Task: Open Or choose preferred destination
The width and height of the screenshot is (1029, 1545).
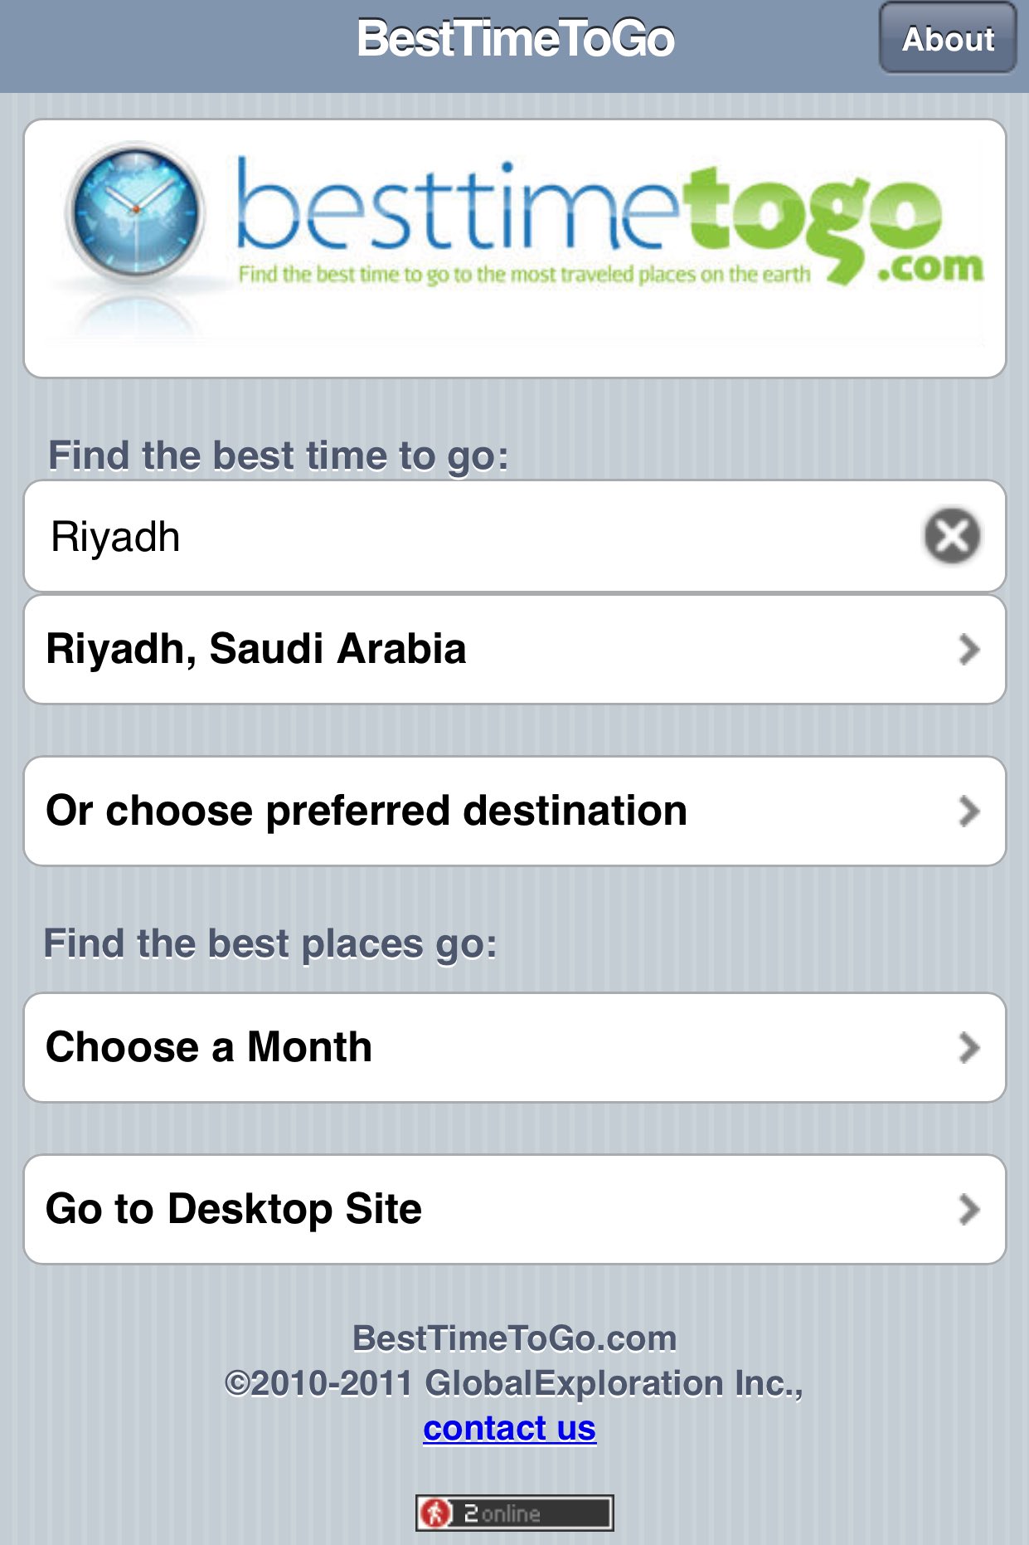Action: coord(366,811)
